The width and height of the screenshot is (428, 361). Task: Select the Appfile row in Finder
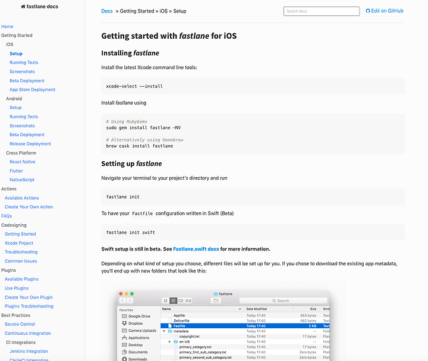(245, 315)
